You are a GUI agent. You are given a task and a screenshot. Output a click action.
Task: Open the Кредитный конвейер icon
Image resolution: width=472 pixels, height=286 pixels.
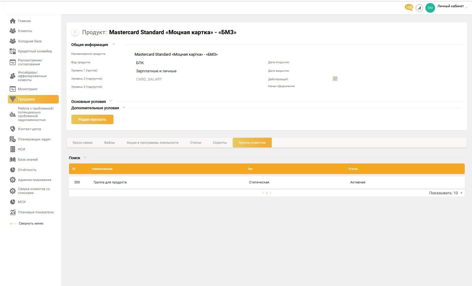click(x=13, y=51)
